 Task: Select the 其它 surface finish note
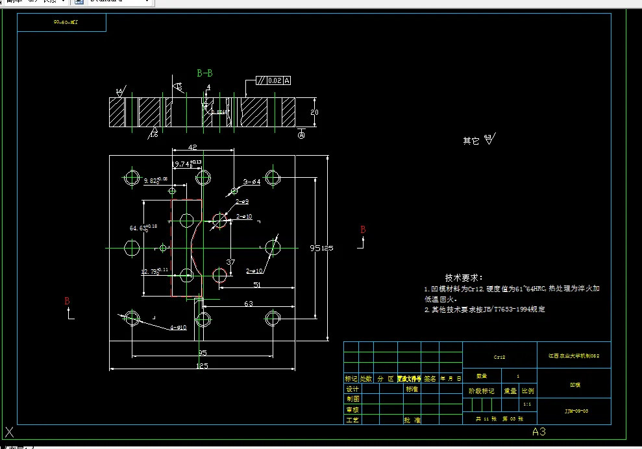pos(471,141)
